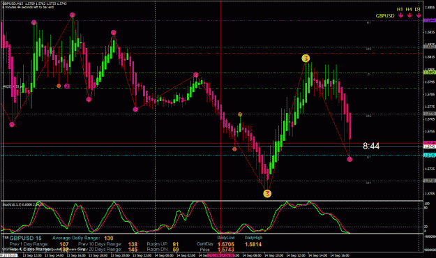436x258 pixels.
Task: Click the Prev 1 Day Range value 107
Action: 64,244
